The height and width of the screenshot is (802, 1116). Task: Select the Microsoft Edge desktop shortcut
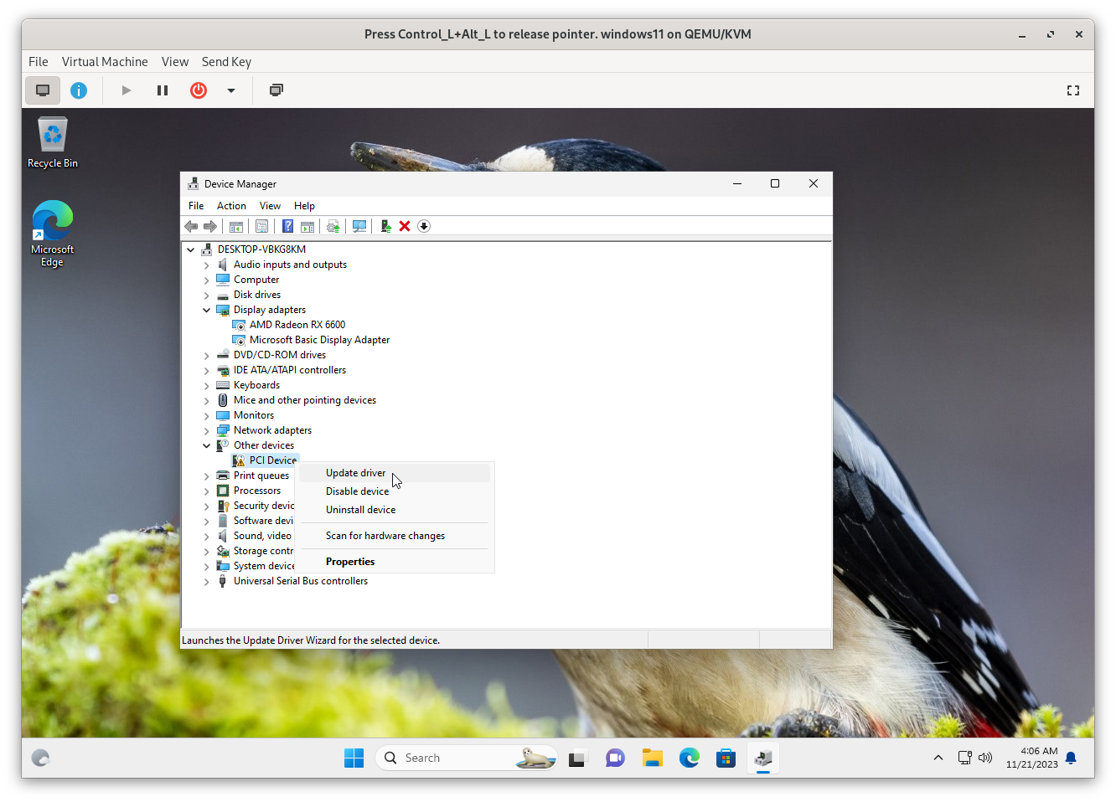pos(52,234)
